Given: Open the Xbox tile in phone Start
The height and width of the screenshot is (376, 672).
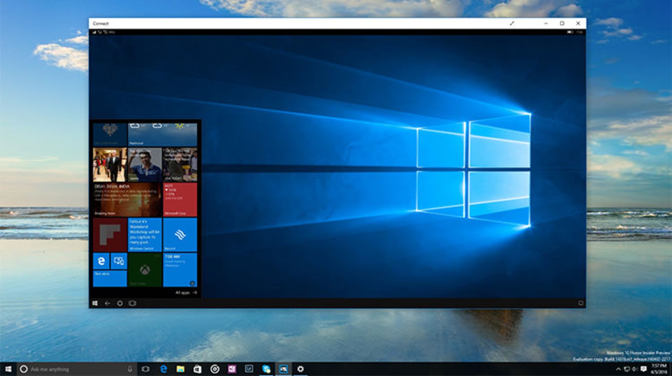Looking at the screenshot, I should pyautogui.click(x=145, y=270).
